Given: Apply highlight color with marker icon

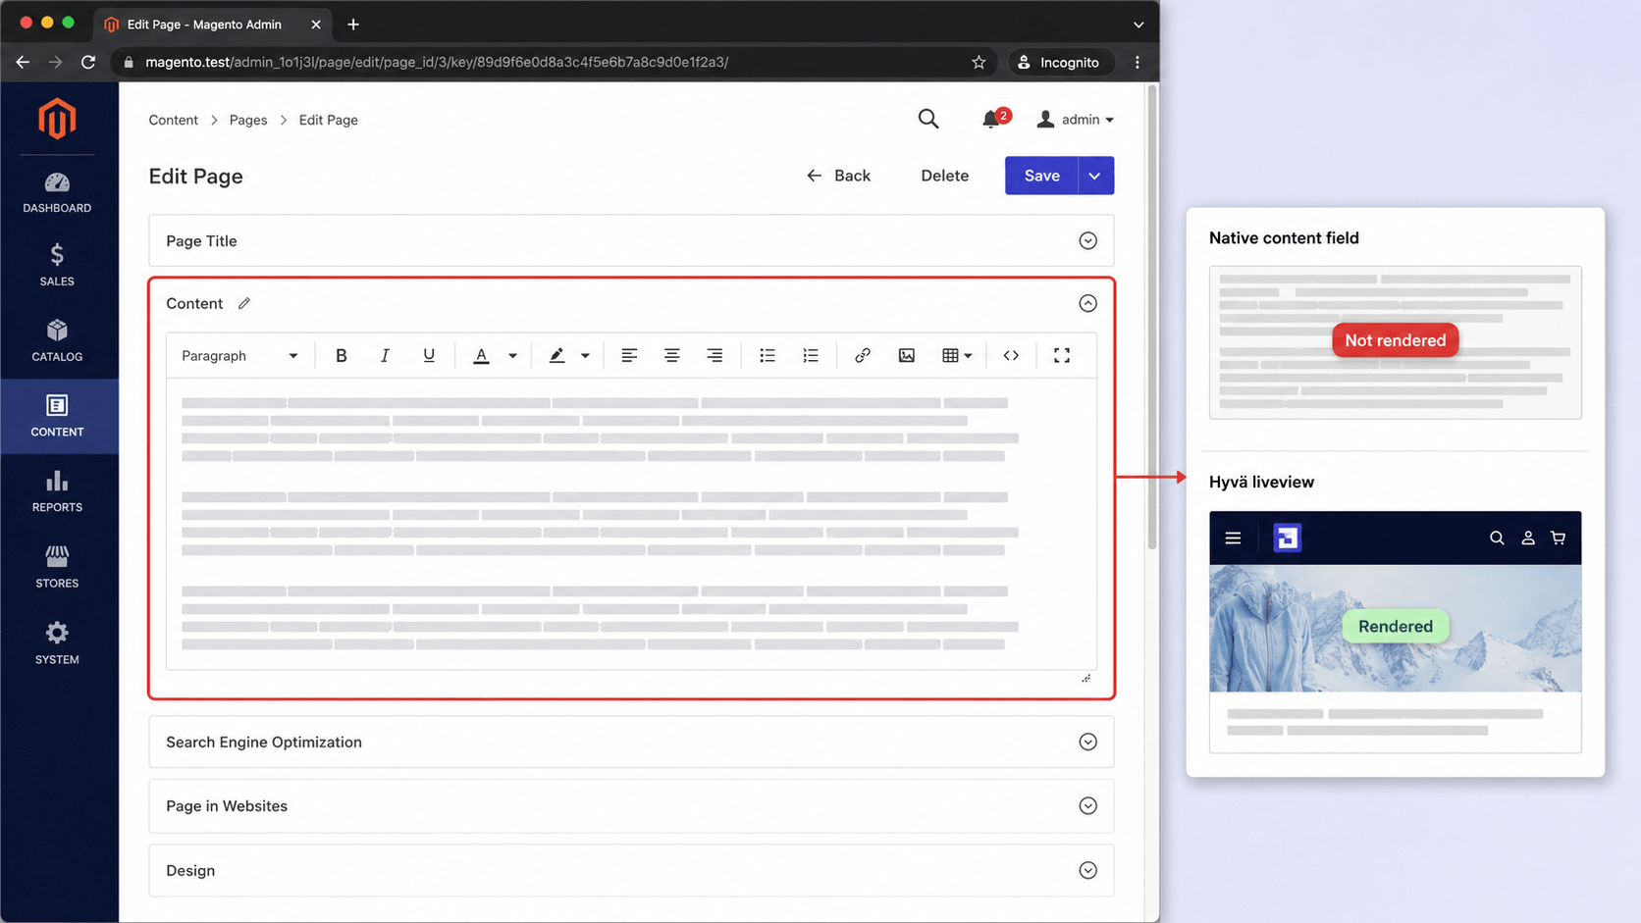Looking at the screenshot, I should click(556, 355).
